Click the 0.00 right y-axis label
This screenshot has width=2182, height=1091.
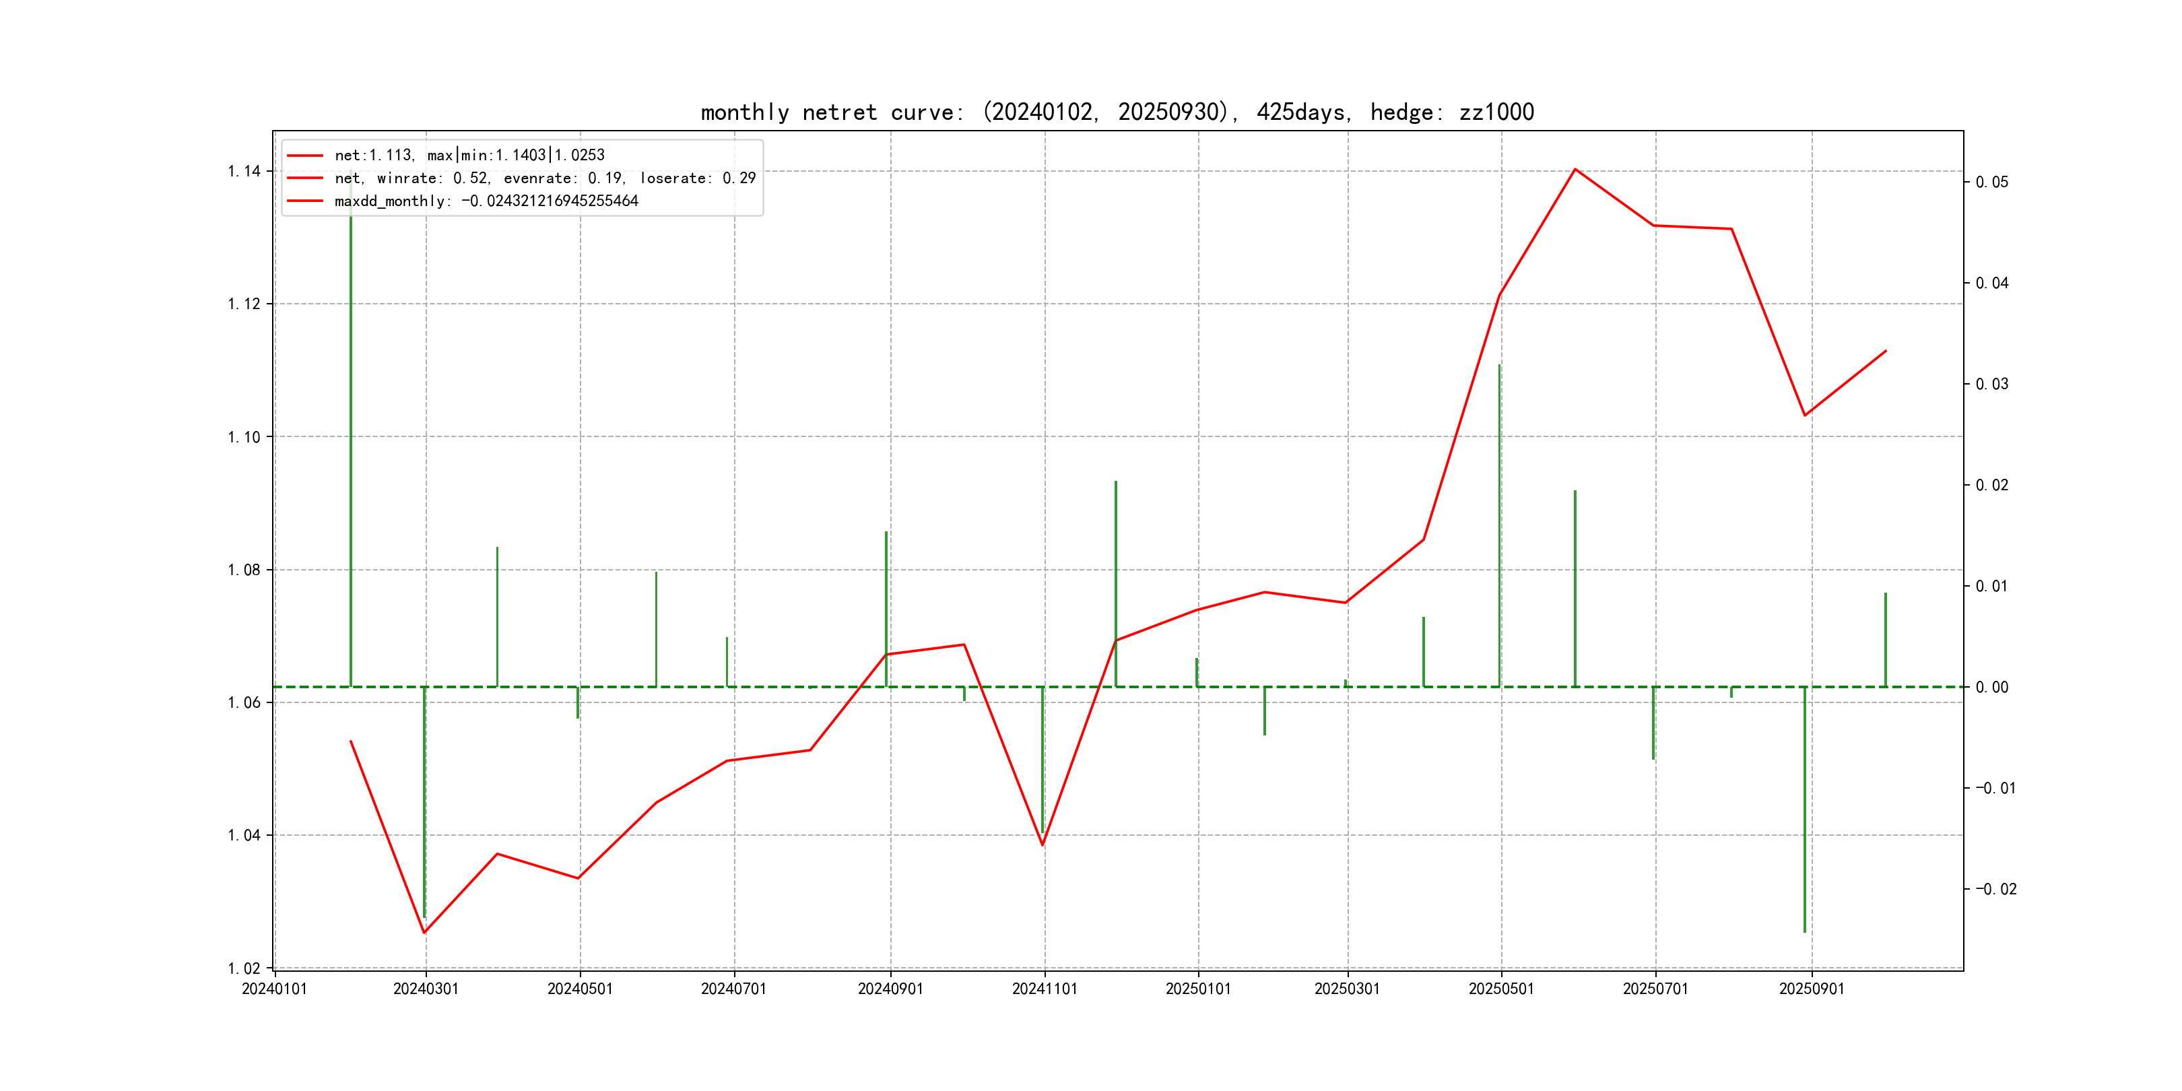tap(1991, 687)
